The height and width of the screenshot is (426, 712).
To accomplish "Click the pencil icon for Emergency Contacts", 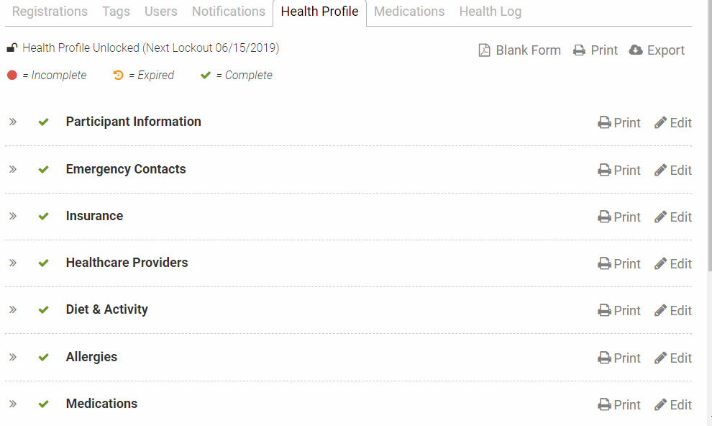I will click(661, 170).
